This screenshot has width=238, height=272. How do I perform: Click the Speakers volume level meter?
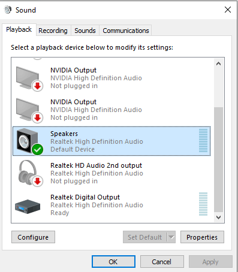[203, 140]
